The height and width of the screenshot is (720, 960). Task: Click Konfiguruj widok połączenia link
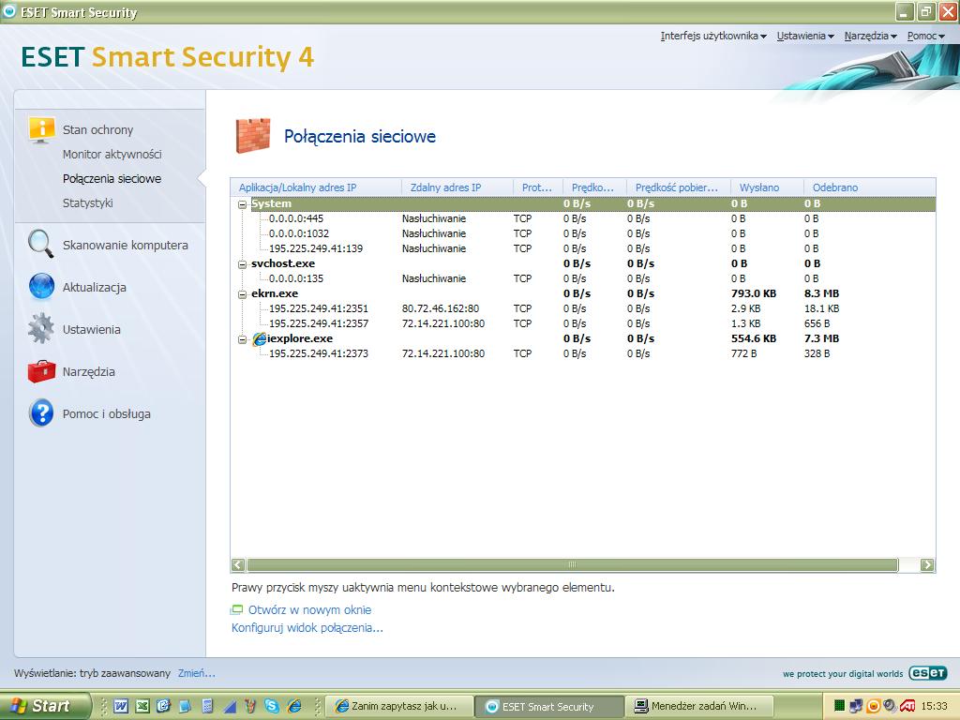[x=307, y=627]
